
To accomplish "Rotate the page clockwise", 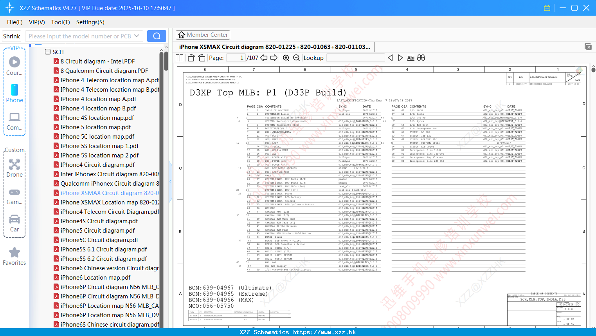I will click(202, 58).
